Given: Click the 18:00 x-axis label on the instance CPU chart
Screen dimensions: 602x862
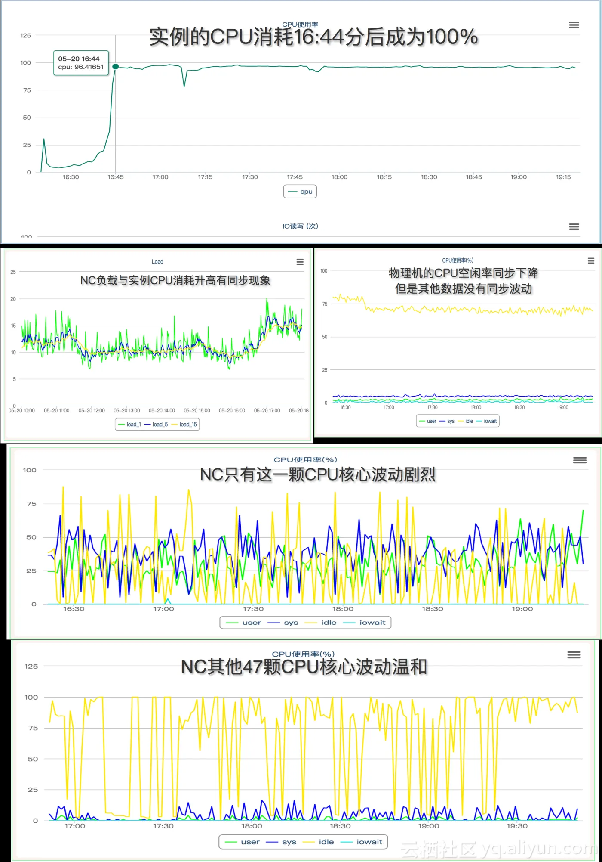Looking at the screenshot, I should tap(340, 177).
